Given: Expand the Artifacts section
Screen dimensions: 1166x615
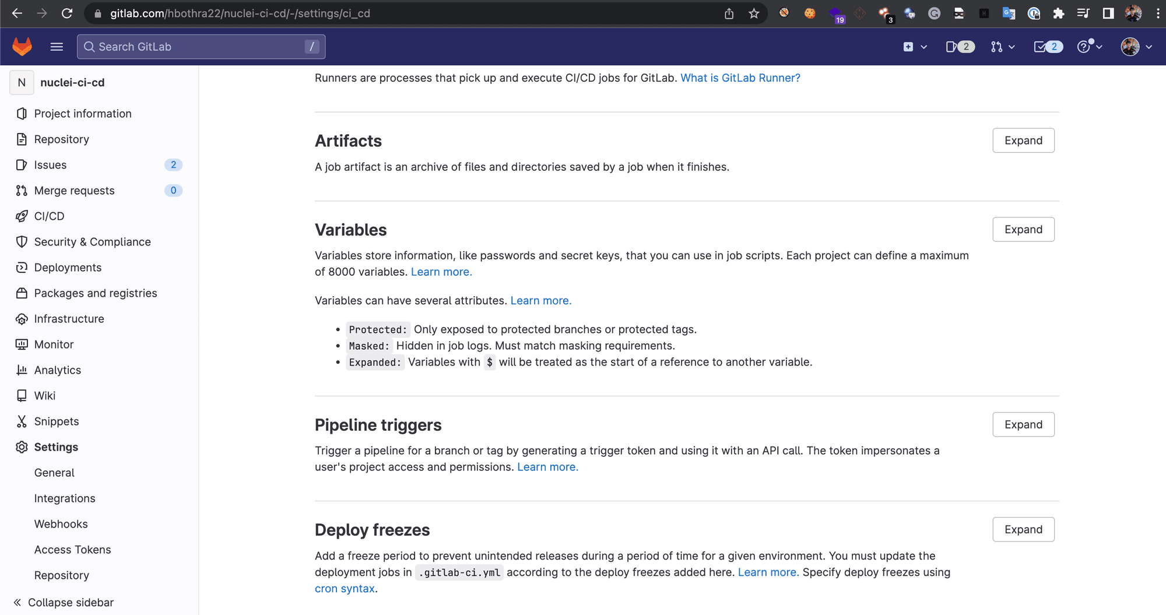Looking at the screenshot, I should click(1023, 140).
